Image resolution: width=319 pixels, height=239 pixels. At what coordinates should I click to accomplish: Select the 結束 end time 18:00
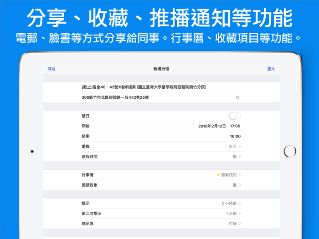(235, 136)
